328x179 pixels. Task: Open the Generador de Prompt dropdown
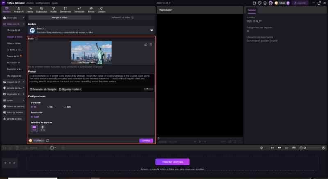[x=43, y=89]
